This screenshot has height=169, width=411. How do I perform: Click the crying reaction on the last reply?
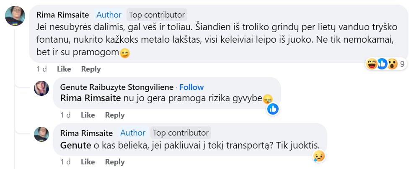coord(319,156)
